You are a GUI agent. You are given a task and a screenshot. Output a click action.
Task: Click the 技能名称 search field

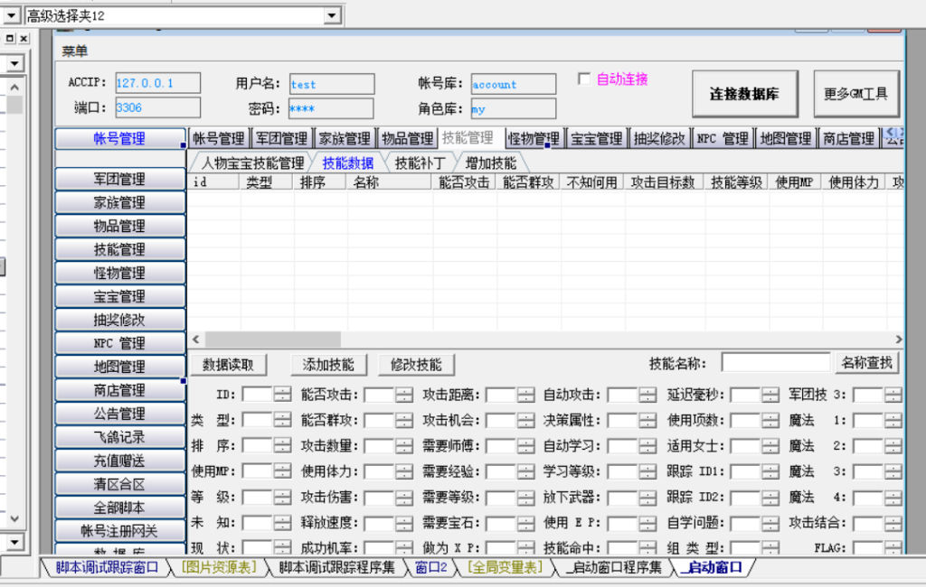(776, 363)
